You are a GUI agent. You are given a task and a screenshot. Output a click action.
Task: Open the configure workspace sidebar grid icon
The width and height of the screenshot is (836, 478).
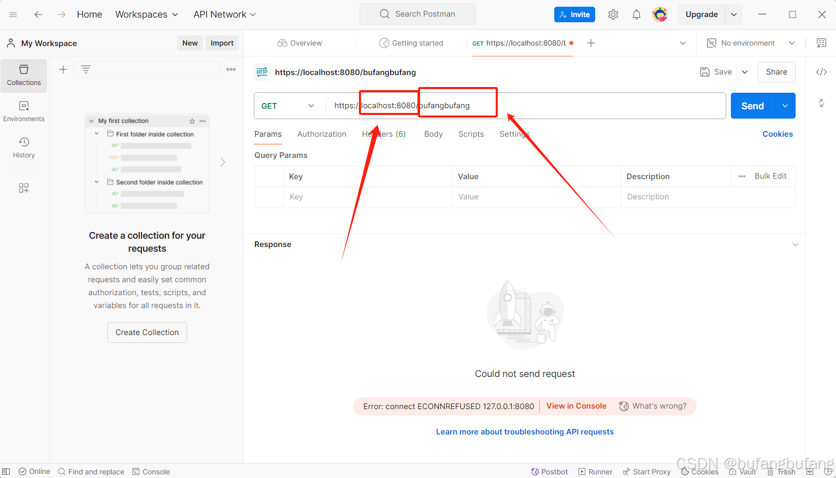[x=24, y=187]
